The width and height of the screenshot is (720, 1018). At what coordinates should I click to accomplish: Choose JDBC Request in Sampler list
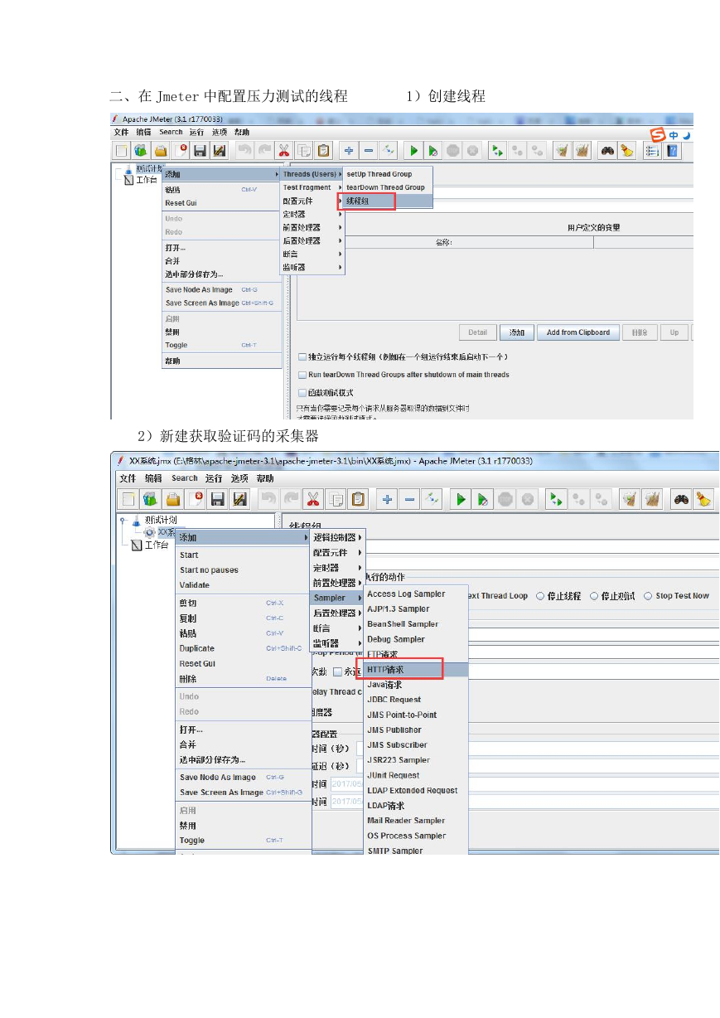click(x=416, y=700)
